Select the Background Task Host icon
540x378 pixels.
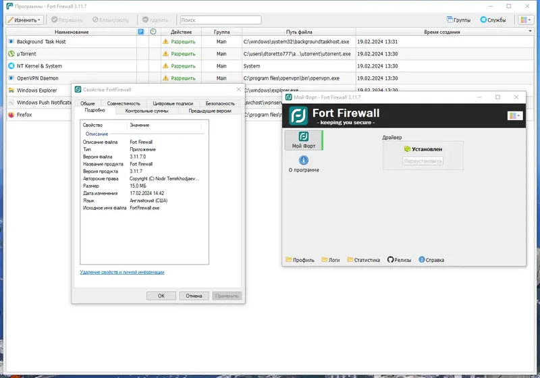tap(11, 42)
